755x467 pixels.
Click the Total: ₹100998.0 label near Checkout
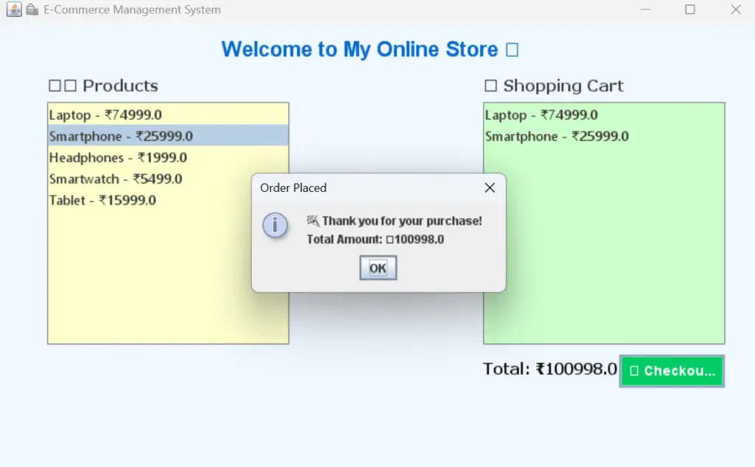point(549,367)
